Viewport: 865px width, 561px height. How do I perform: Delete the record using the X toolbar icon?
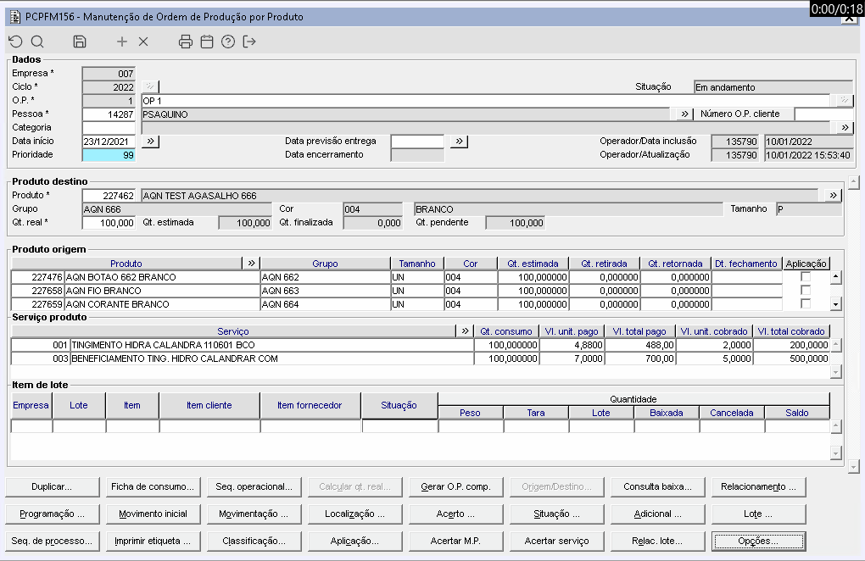point(143,42)
